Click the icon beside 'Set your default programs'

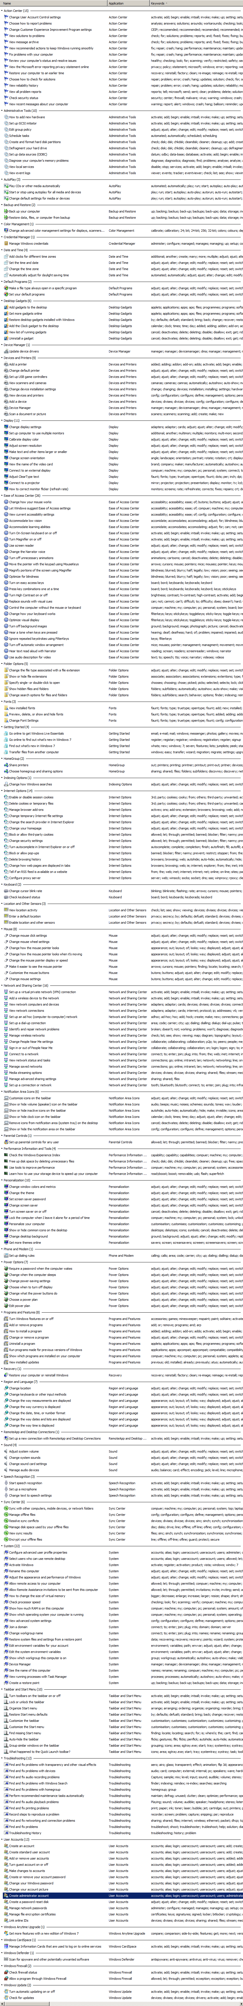(x=6, y=294)
